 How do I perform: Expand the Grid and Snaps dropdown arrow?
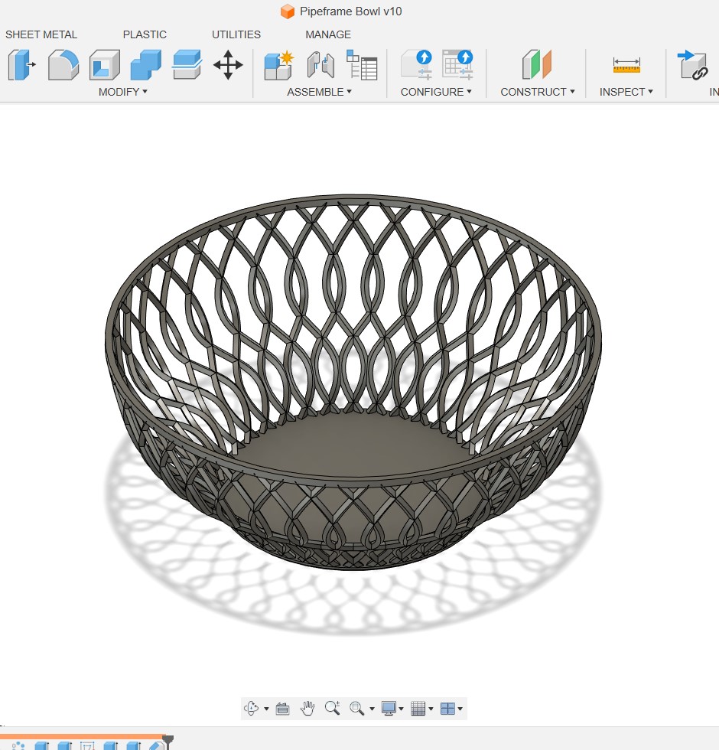[x=431, y=709]
